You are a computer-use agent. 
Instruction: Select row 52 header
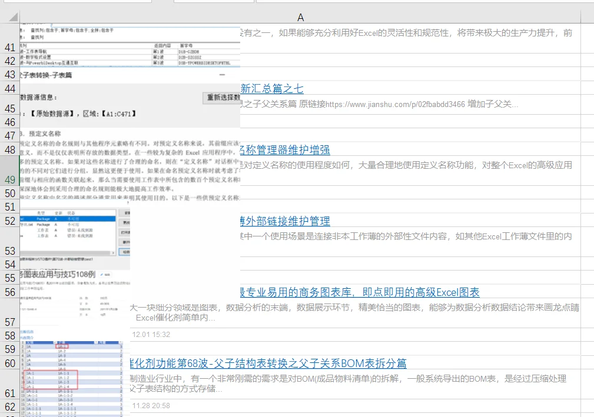point(10,221)
